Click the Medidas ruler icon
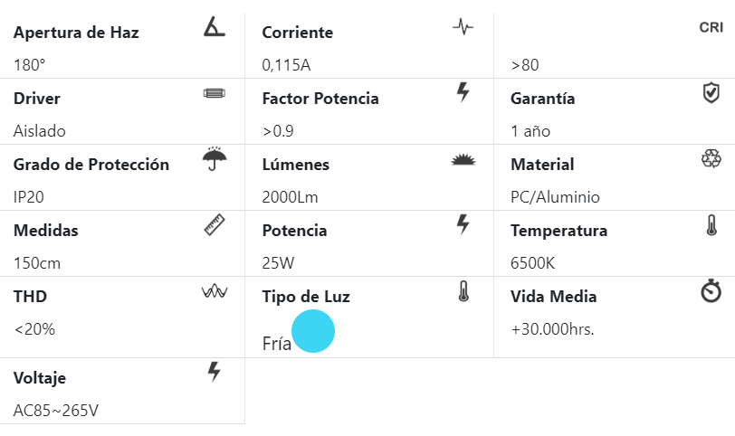The height and width of the screenshot is (436, 735). pos(215,225)
